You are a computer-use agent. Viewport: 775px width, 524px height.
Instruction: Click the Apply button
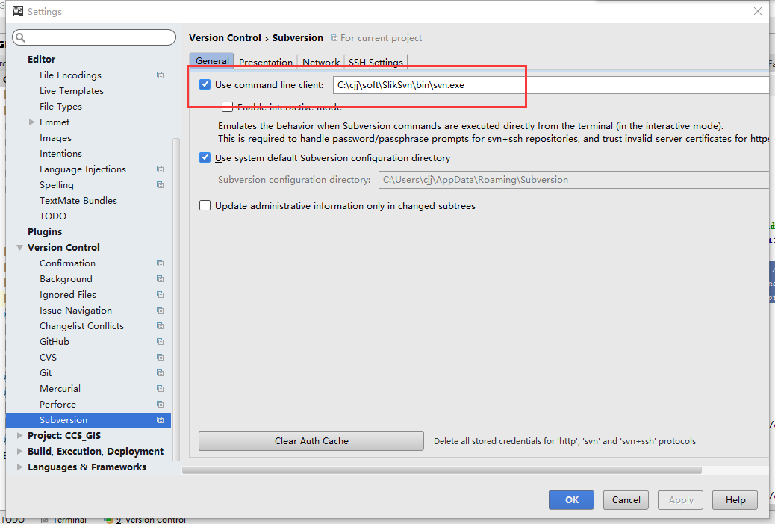pyautogui.click(x=681, y=500)
